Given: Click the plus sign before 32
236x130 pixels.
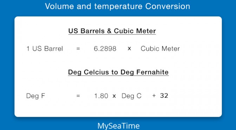Looking at the screenshot, I should 154,95.
